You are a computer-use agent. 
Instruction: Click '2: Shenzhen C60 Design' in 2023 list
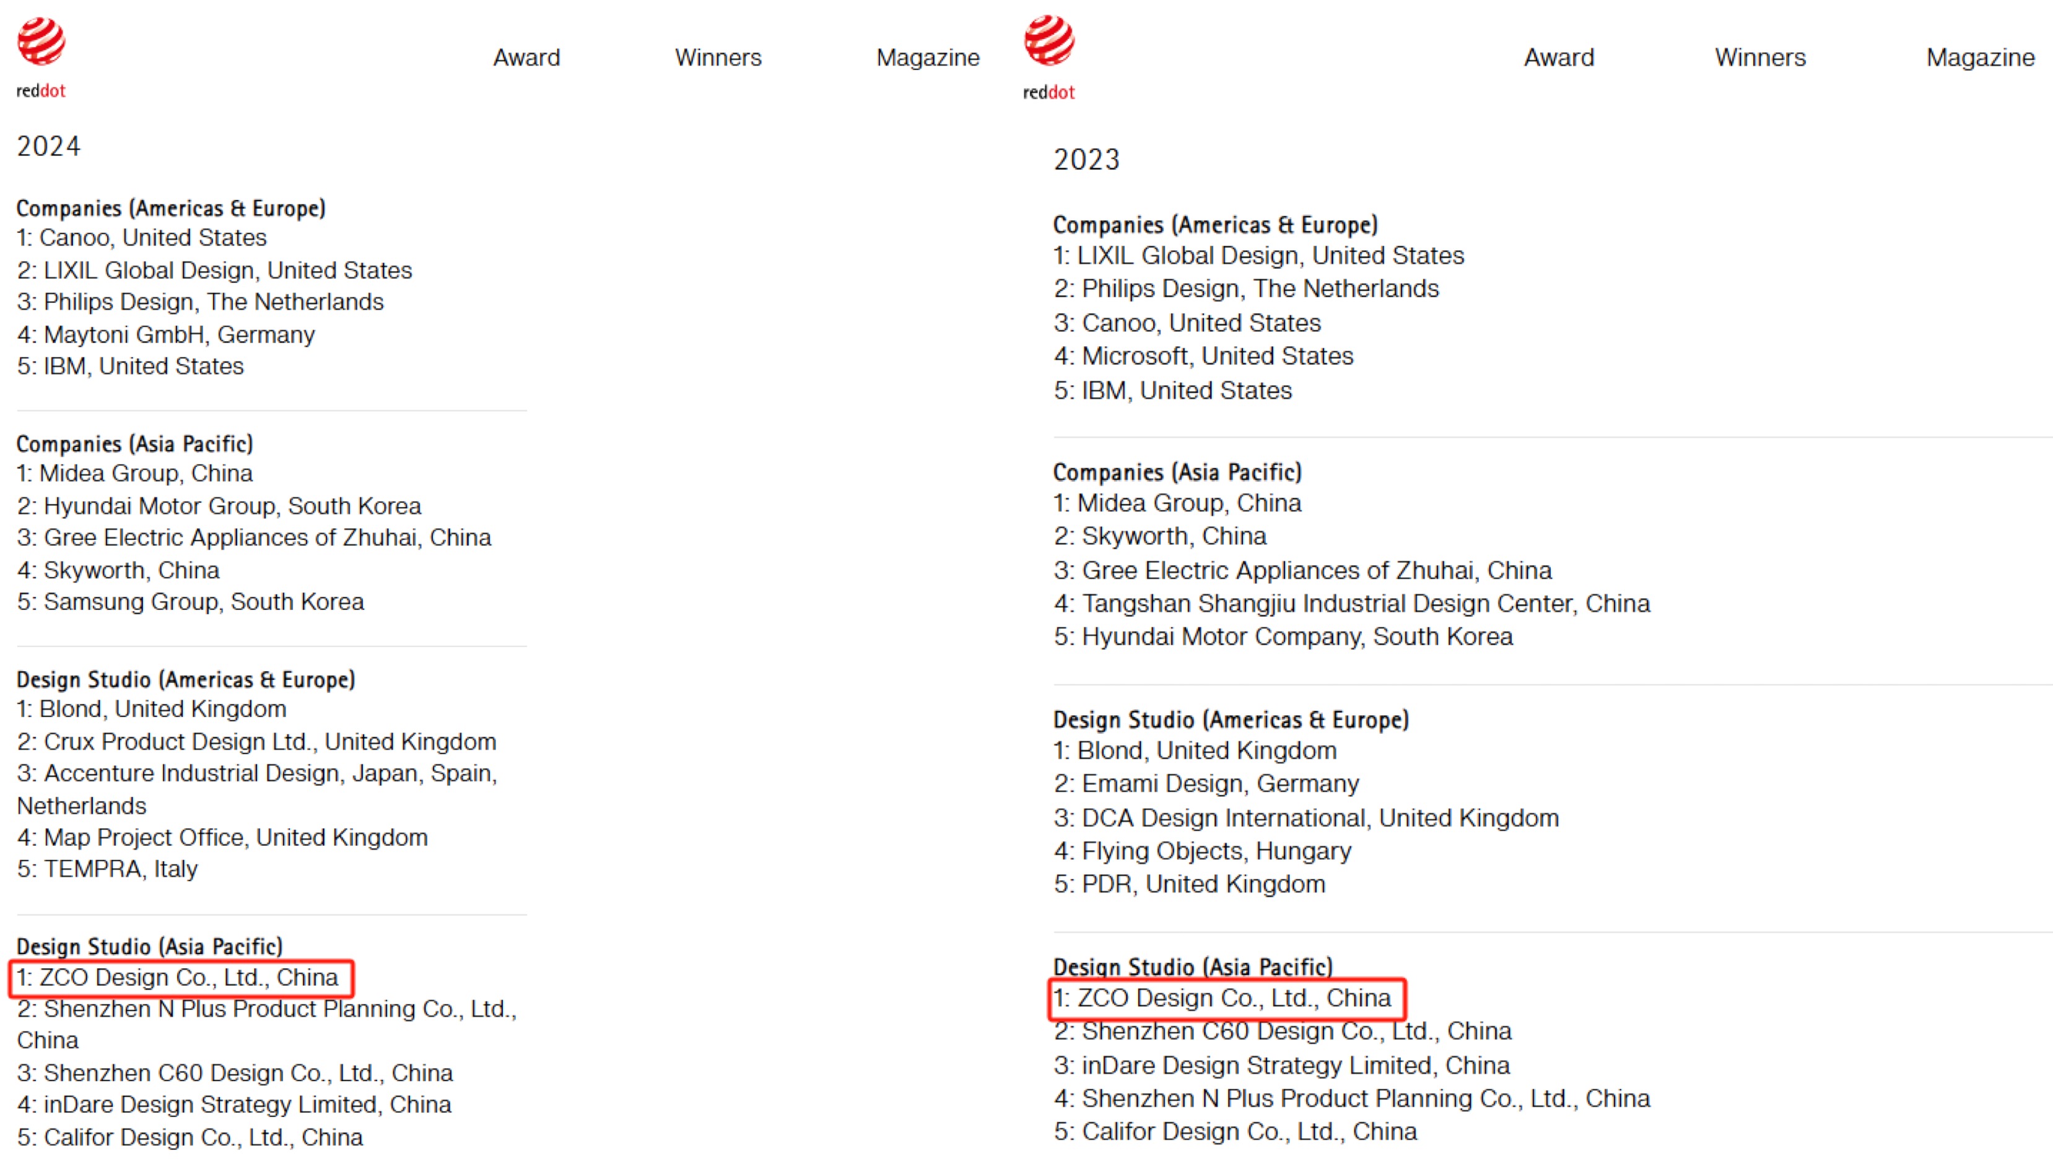click(1283, 1032)
